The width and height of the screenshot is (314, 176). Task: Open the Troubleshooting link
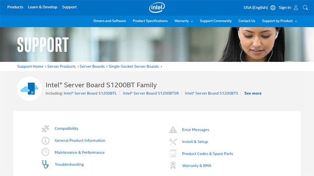[x=69, y=165]
